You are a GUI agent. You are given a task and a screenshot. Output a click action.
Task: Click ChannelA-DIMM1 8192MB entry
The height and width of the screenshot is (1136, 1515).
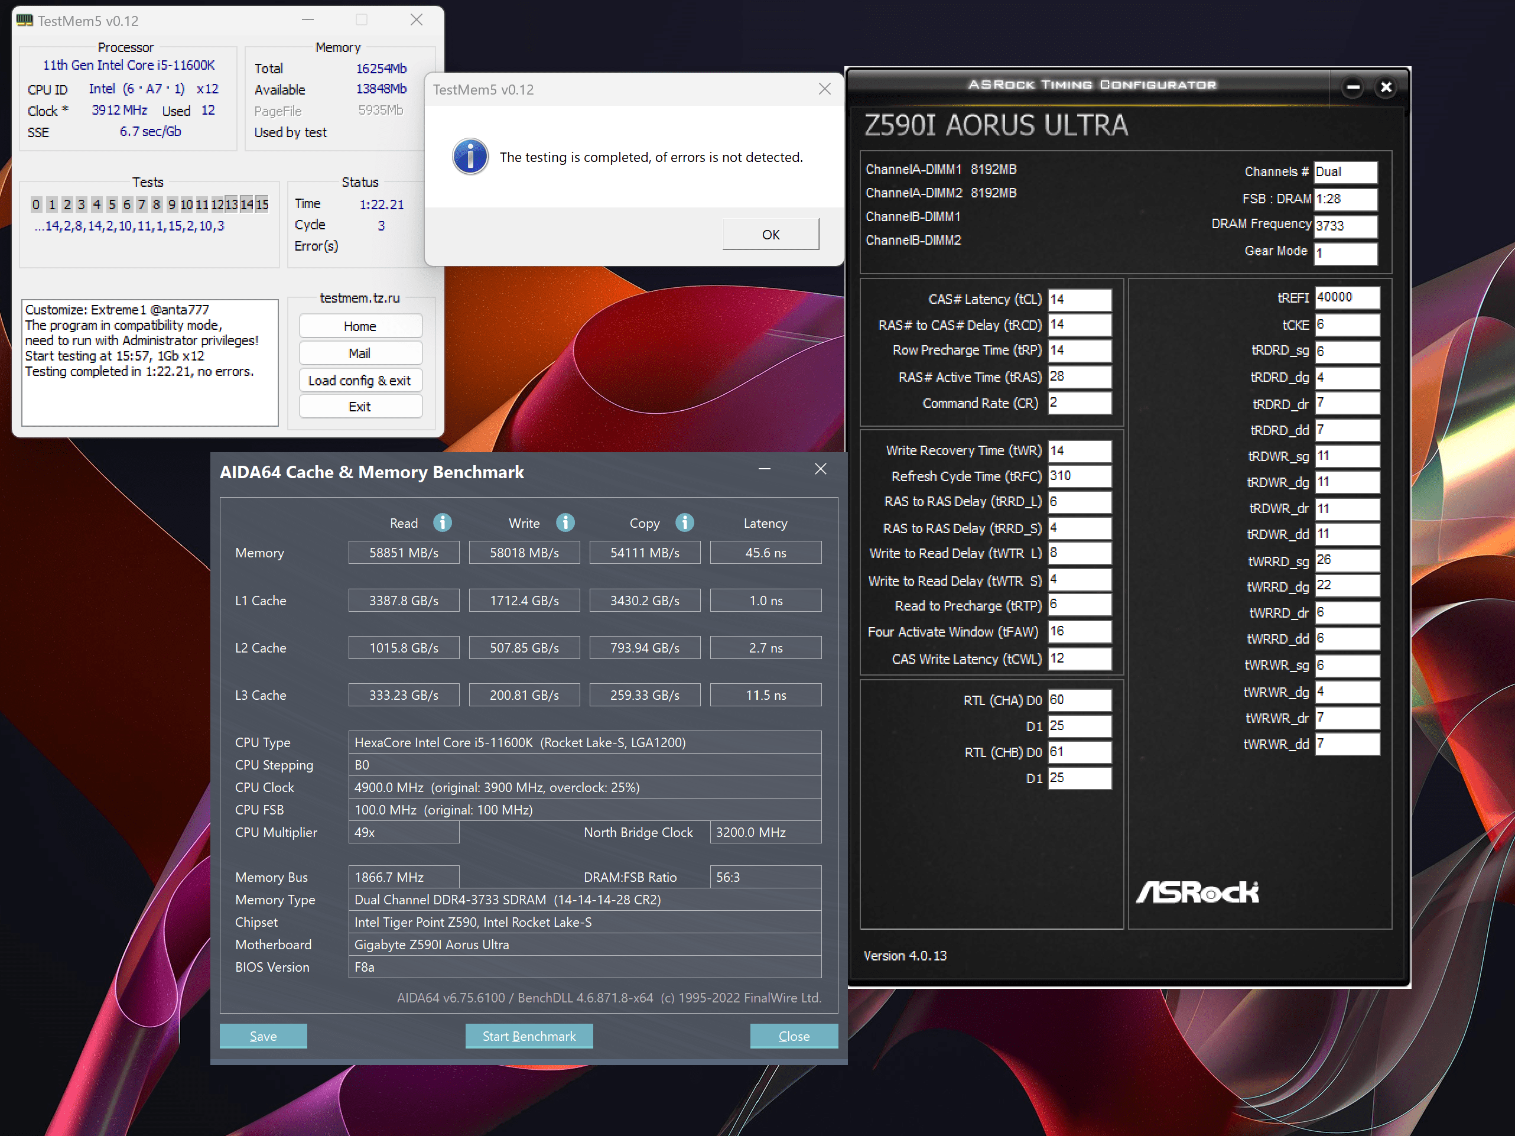click(941, 169)
